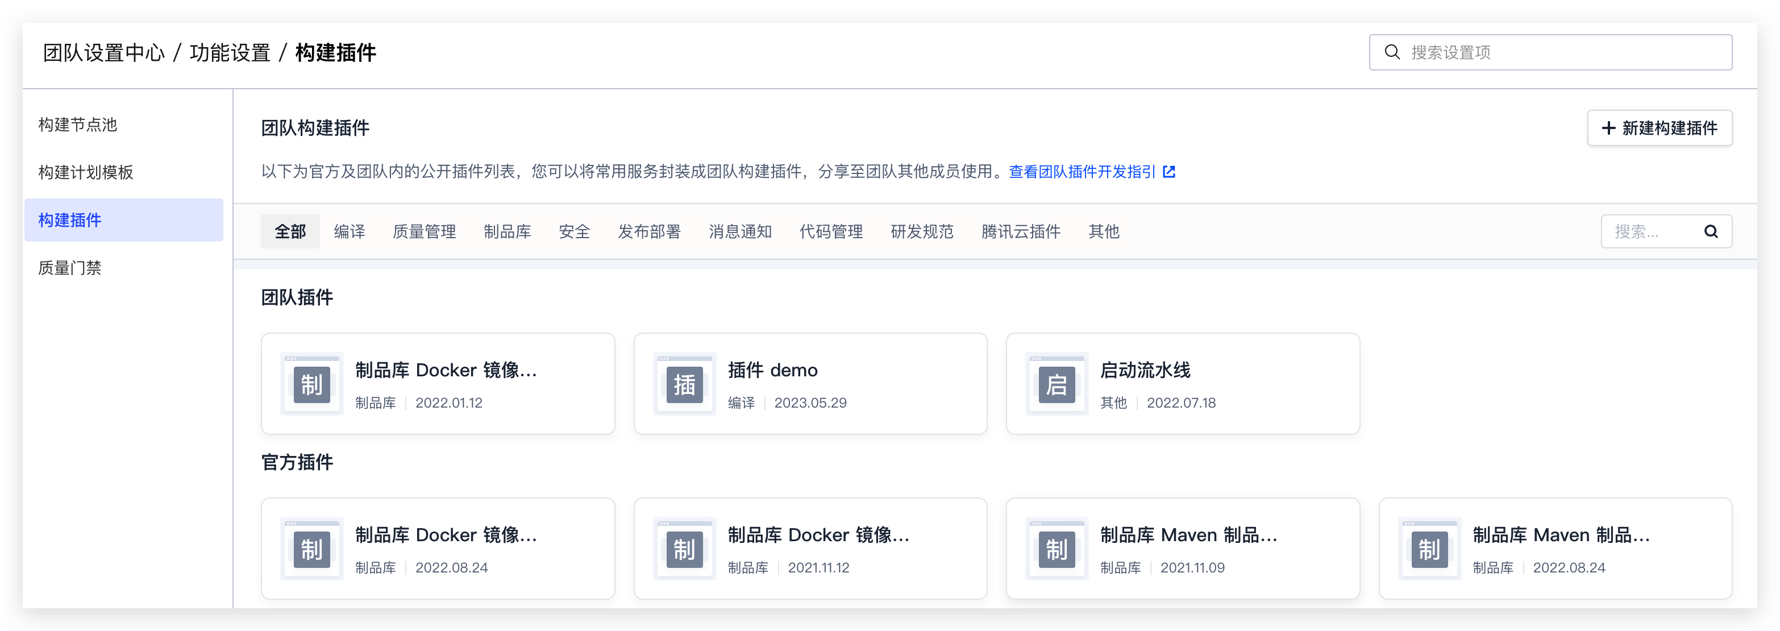Click the Maven plugin icon dated 2021.11.09
The image size is (1780, 631).
pyautogui.click(x=1057, y=549)
